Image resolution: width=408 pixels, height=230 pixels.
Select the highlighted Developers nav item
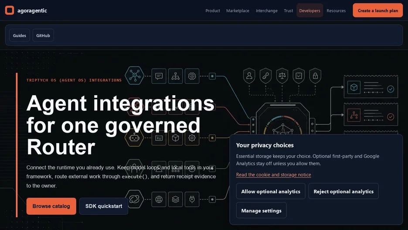[x=309, y=10]
